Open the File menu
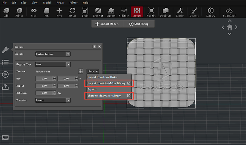 [5, 3]
